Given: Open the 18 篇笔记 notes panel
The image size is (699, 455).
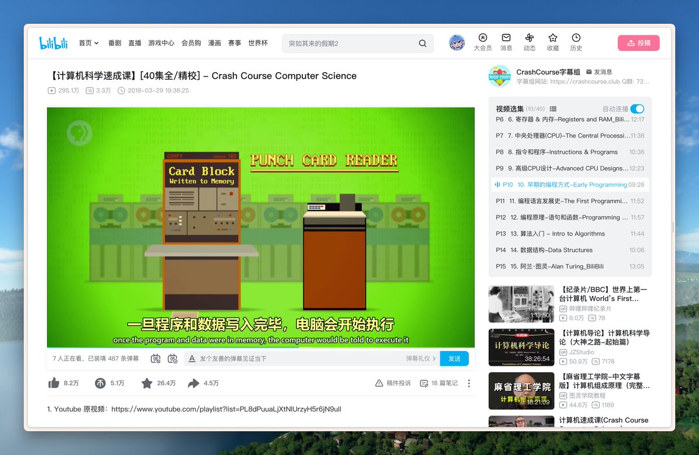Looking at the screenshot, I should tap(439, 383).
